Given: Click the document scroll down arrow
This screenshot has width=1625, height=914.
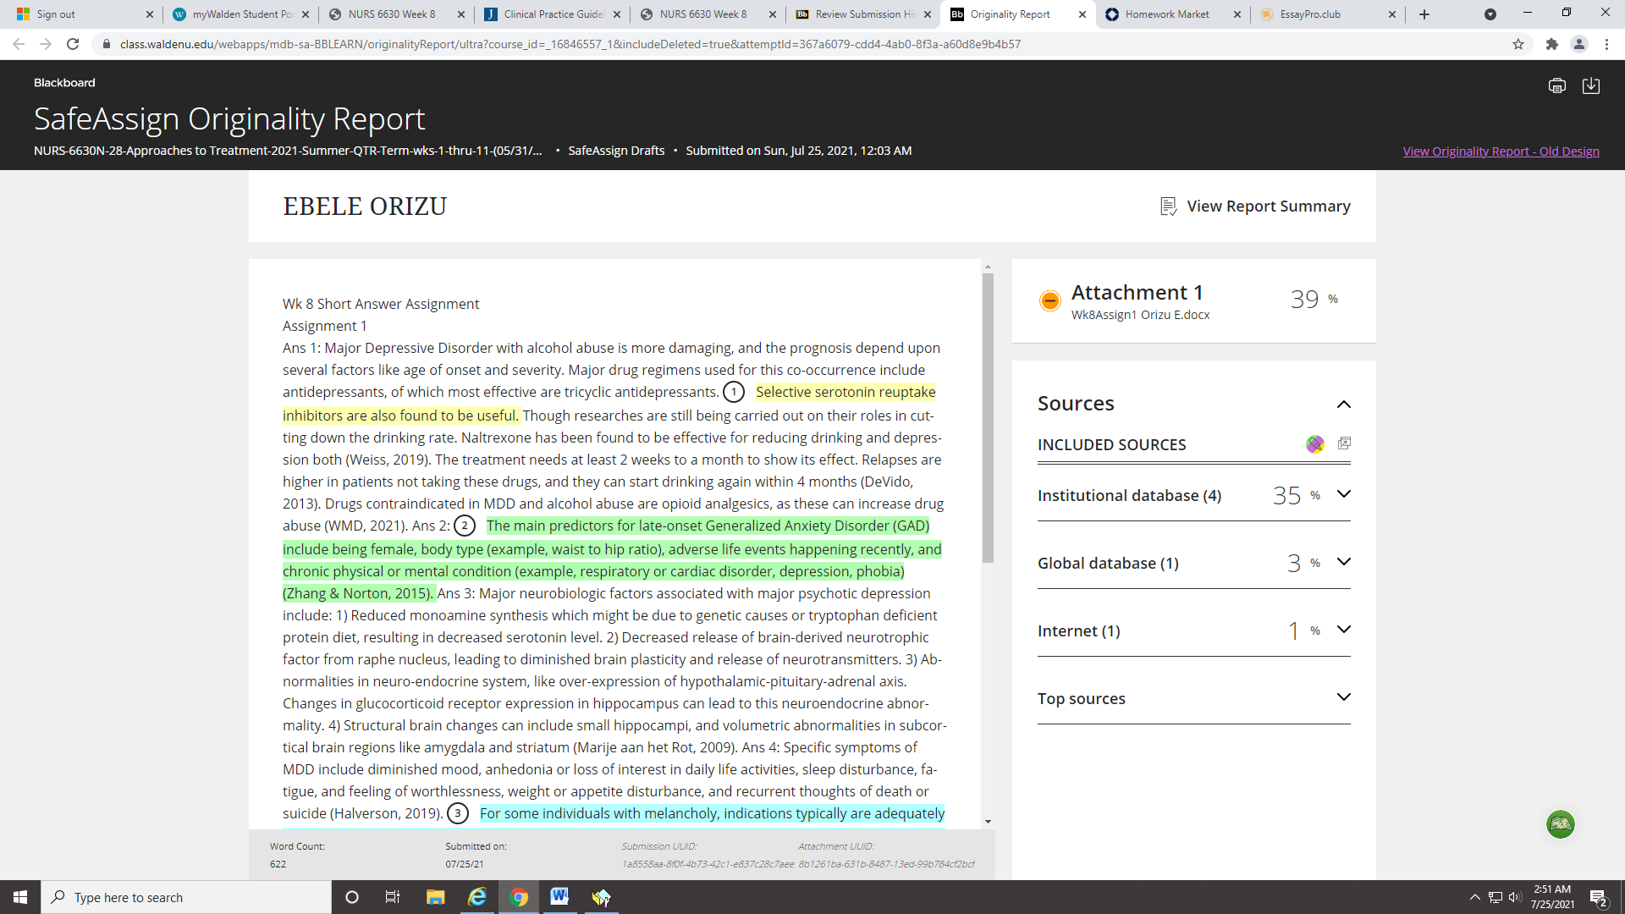Looking at the screenshot, I should pos(988,822).
